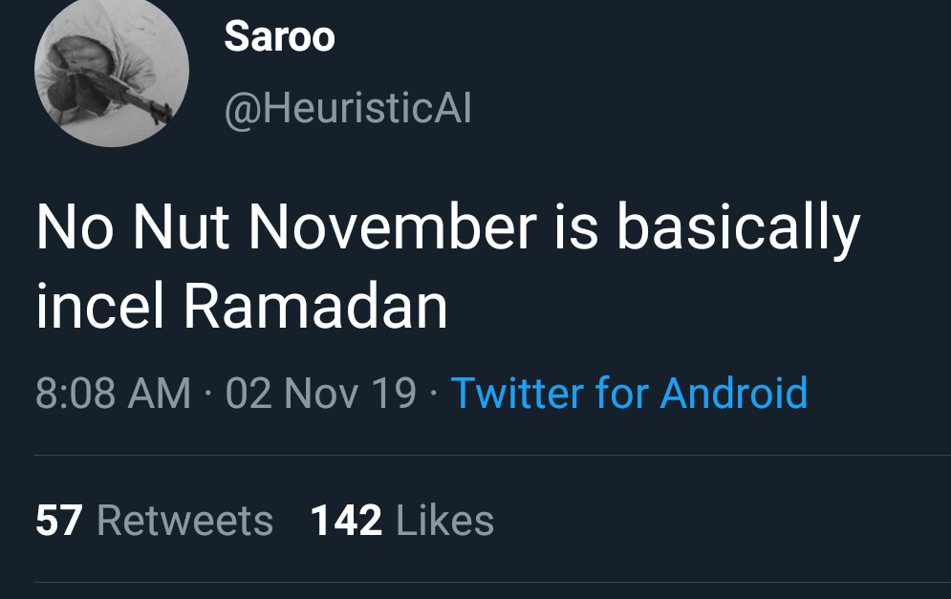Click the words 'incel Ramadan' in tweet
The height and width of the screenshot is (599, 951).
[x=242, y=306]
